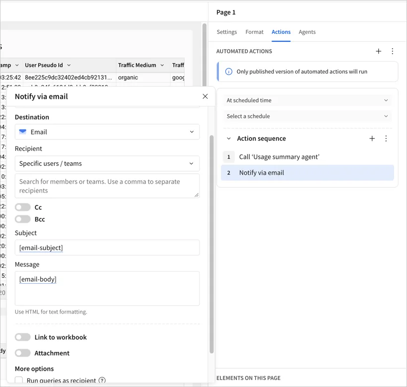Click the Notify via email panel scrollbar
The width and height of the screenshot is (407, 387).
coord(211,244)
